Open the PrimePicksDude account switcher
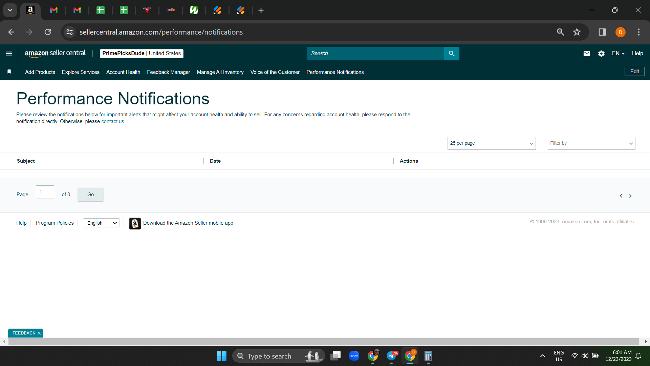Image resolution: width=650 pixels, height=366 pixels. click(142, 54)
